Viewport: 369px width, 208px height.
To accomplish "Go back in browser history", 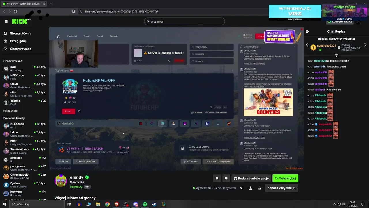I will click(x=4, y=12).
